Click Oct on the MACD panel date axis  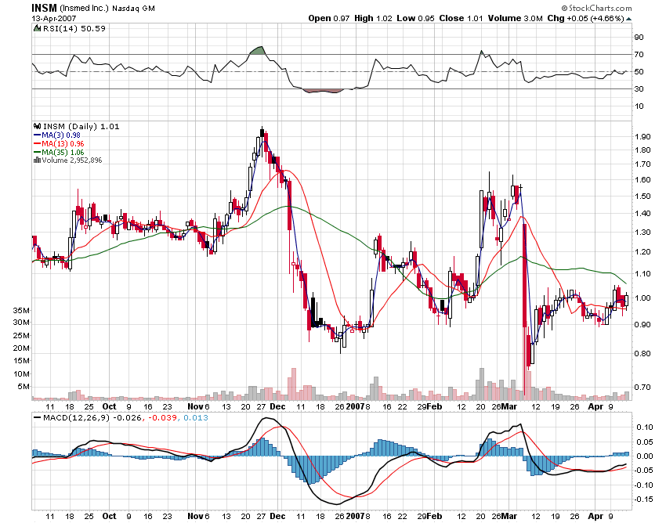109,516
